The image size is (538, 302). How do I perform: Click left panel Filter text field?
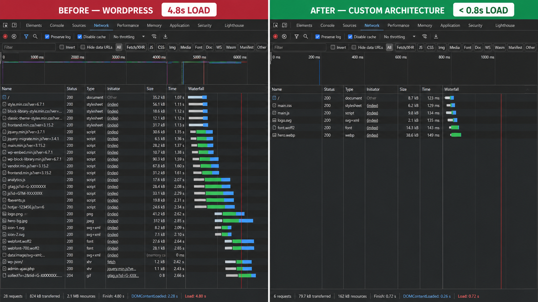point(29,47)
